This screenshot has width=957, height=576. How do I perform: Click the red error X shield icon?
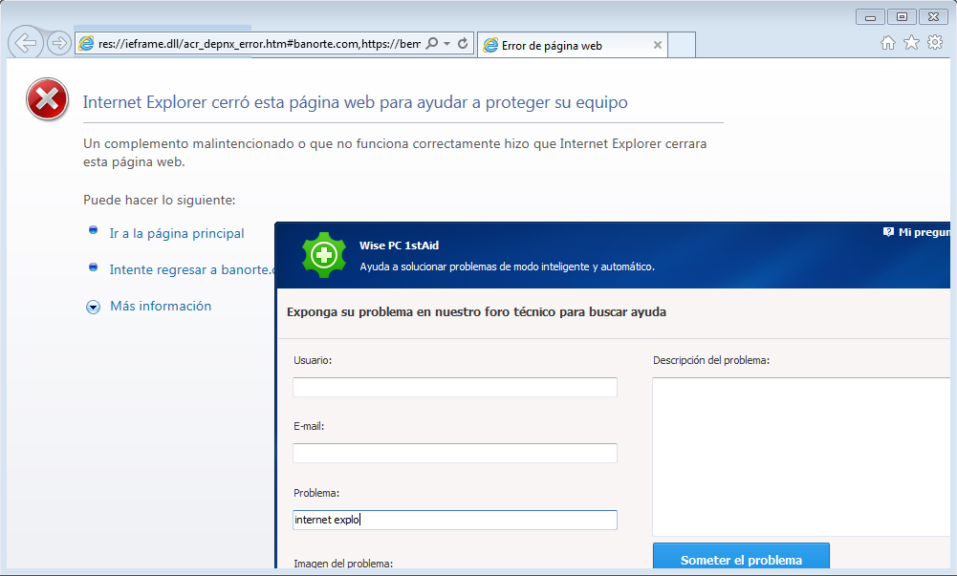[47, 99]
